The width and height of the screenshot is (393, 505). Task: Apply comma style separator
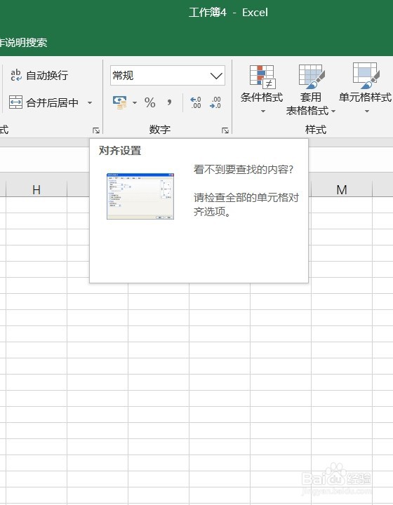[x=169, y=102]
